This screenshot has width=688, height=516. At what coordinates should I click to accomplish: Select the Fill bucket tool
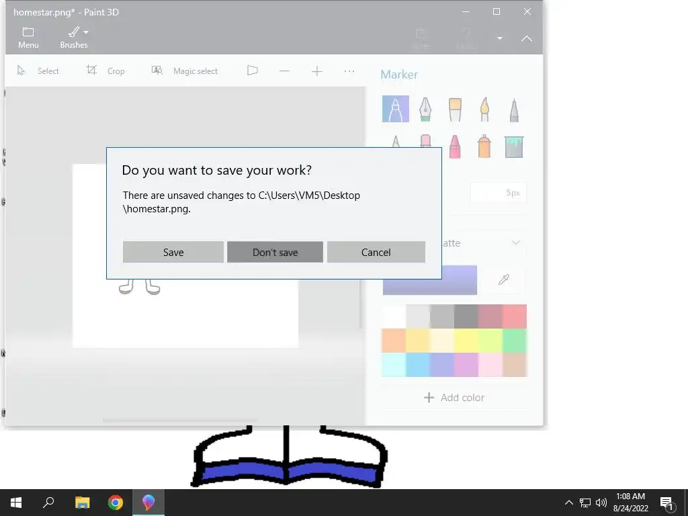pos(514,146)
